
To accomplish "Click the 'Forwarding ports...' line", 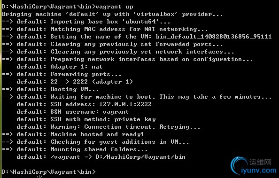I will [62, 74].
